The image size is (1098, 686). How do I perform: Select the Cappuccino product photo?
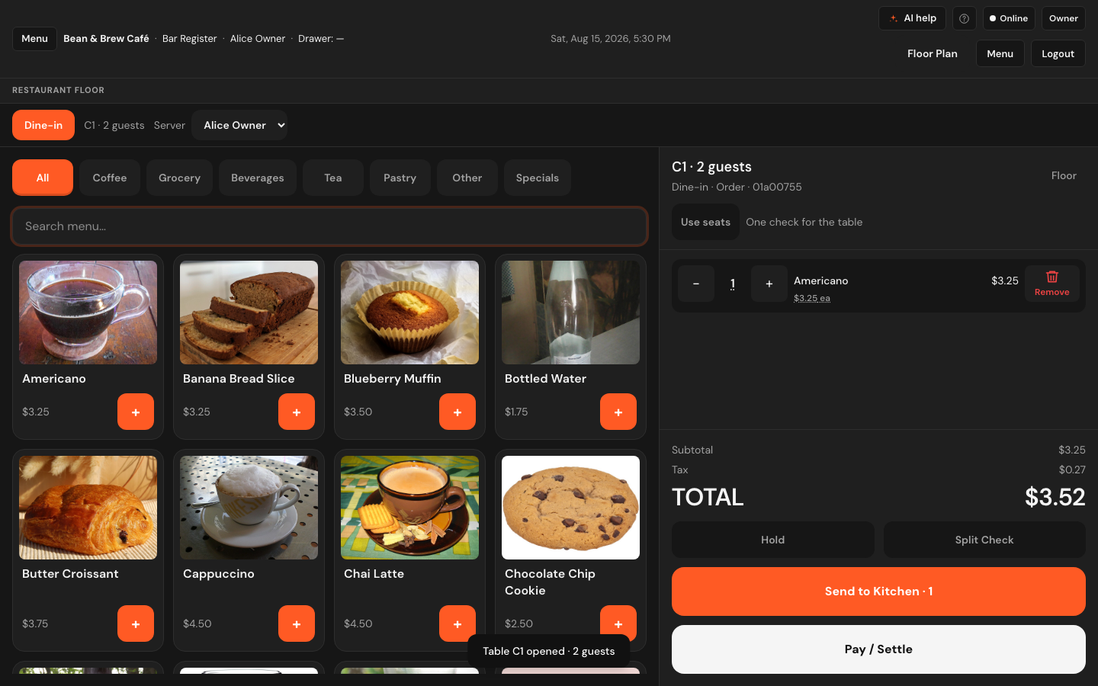point(249,508)
